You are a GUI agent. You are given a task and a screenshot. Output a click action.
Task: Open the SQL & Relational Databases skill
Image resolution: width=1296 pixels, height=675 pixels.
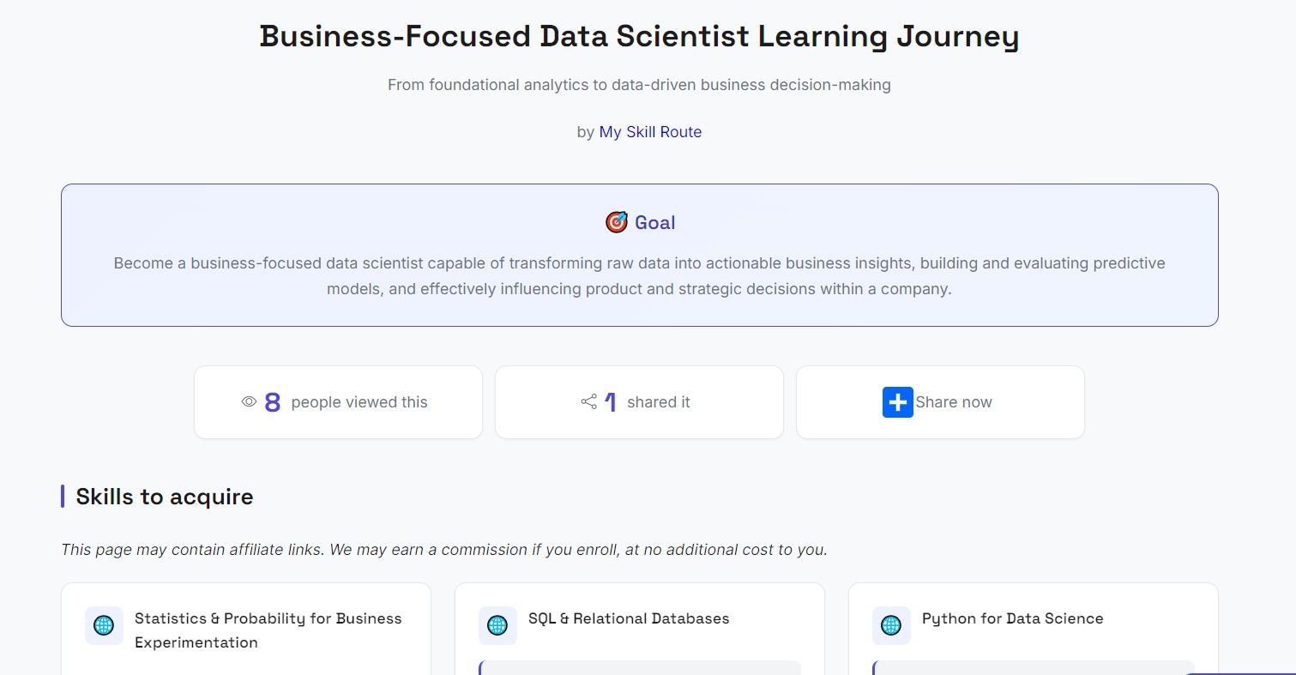click(629, 618)
